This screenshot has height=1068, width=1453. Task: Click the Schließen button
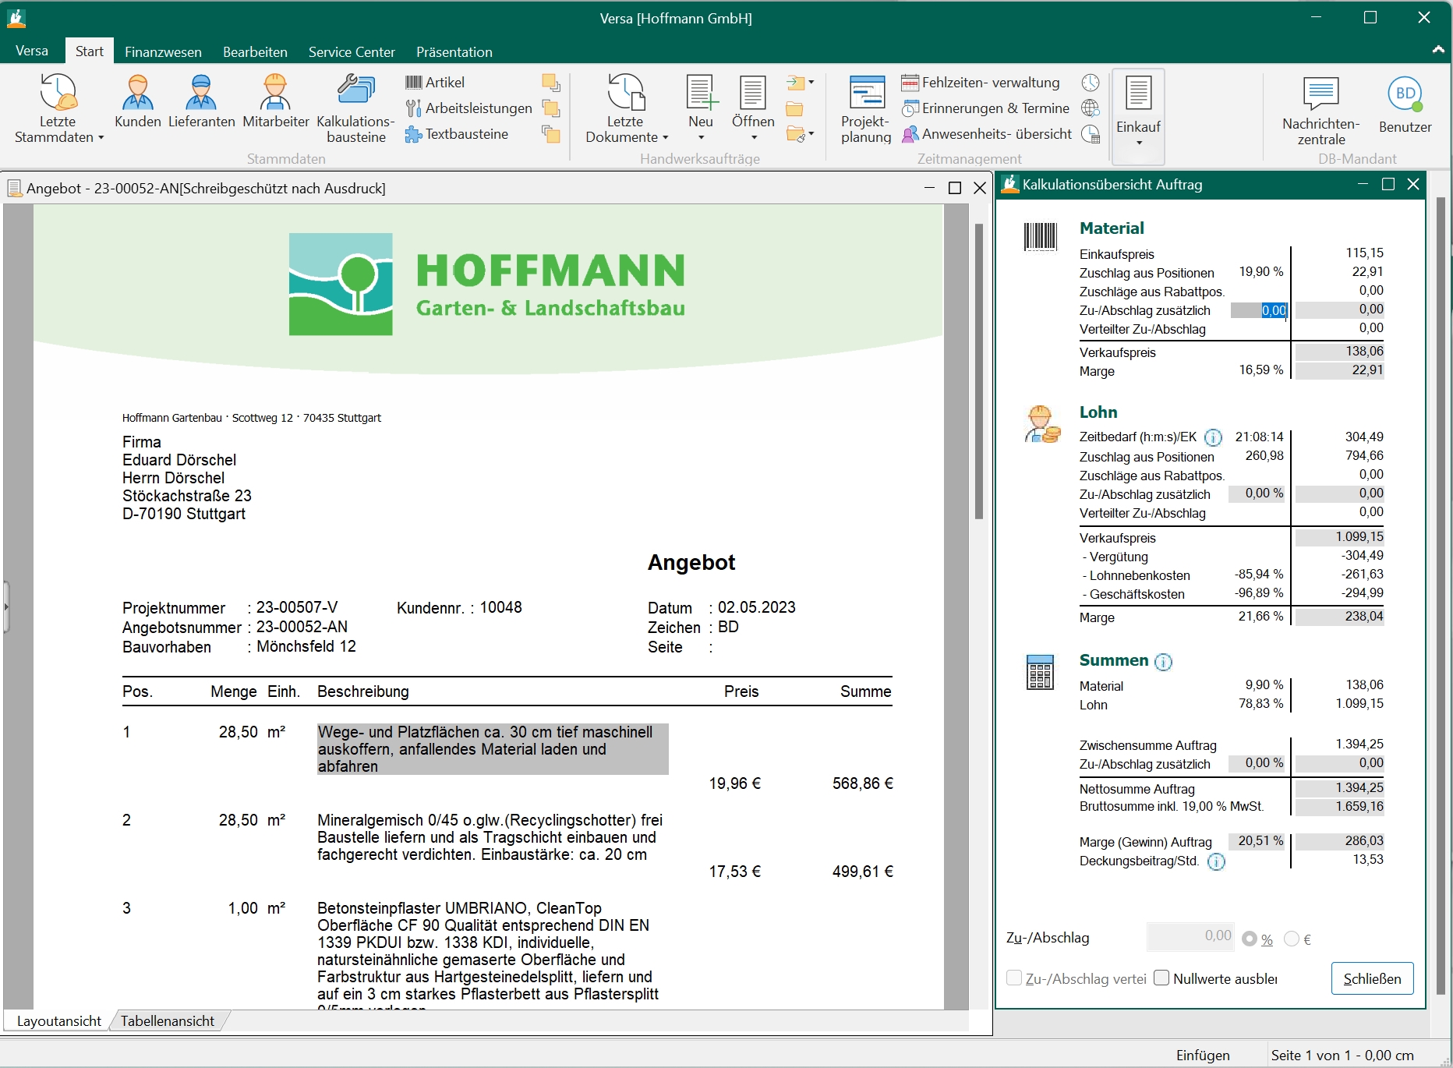pos(1372,978)
